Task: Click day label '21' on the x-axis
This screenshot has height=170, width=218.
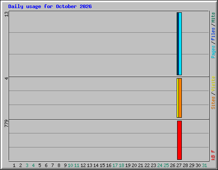Action: click(x=141, y=165)
